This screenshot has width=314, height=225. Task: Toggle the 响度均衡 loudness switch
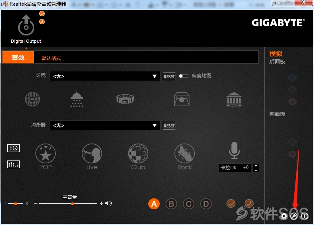183,76
